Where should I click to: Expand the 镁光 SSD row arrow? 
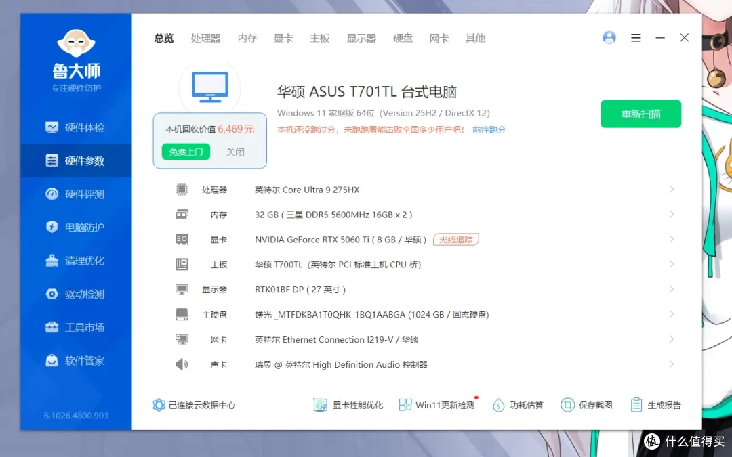pyautogui.click(x=671, y=314)
